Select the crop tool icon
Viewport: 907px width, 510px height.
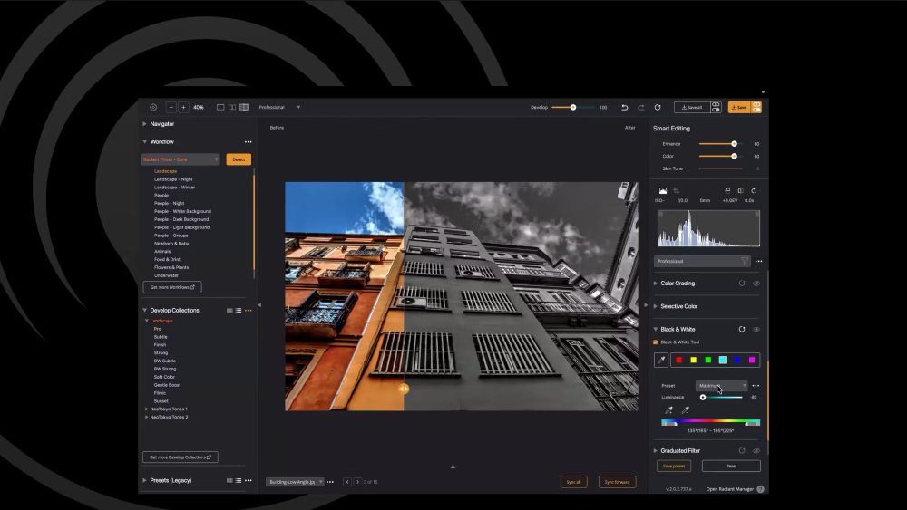point(676,190)
